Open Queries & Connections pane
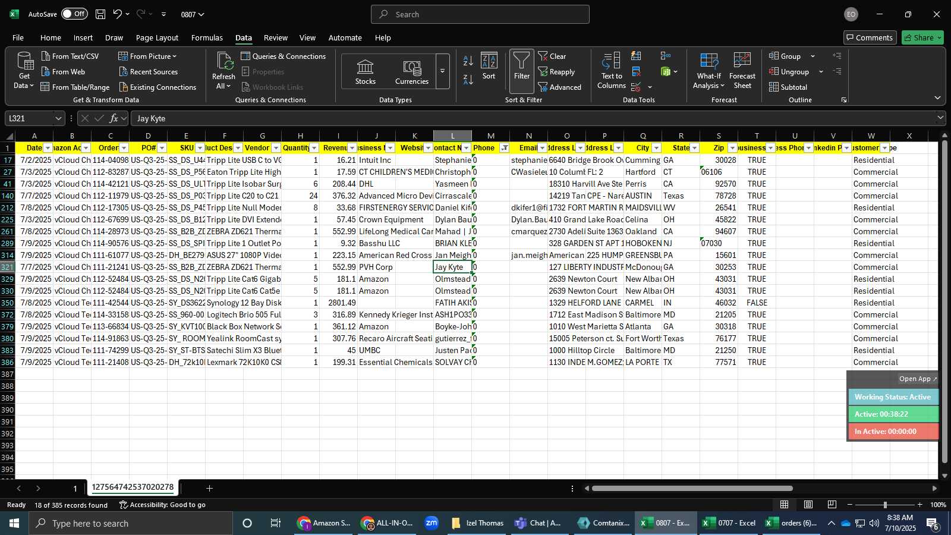The height and width of the screenshot is (535, 951). (283, 56)
